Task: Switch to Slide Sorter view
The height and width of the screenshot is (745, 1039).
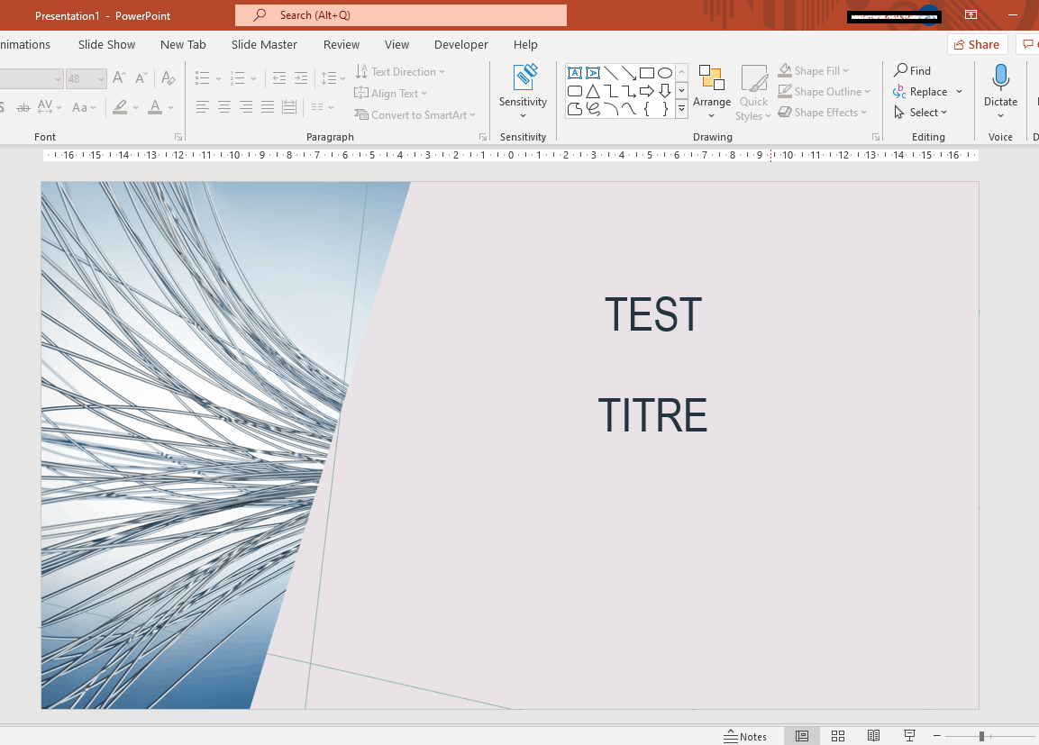Action: (838, 736)
